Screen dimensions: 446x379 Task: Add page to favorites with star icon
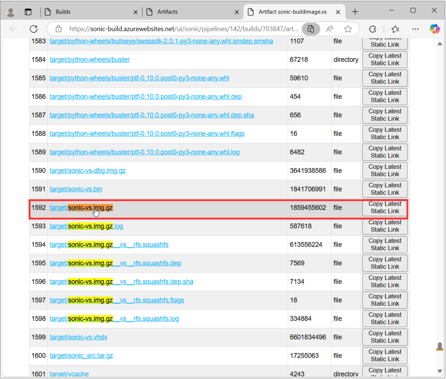(348, 29)
